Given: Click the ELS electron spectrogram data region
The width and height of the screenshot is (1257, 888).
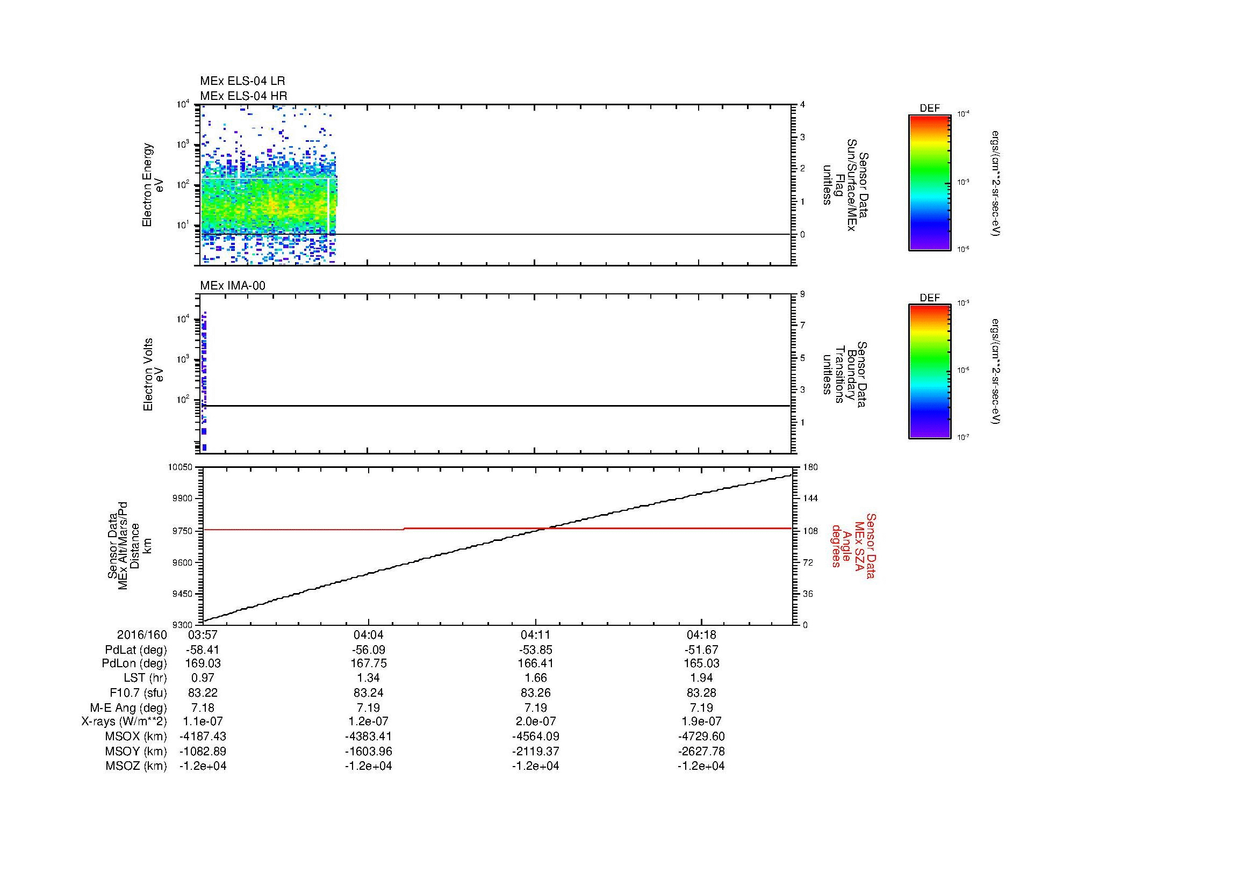Looking at the screenshot, I should 268,185.
